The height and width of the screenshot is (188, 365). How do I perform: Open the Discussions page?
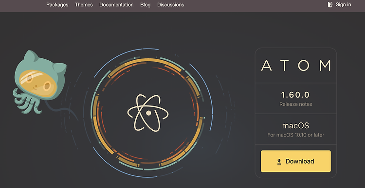[171, 5]
